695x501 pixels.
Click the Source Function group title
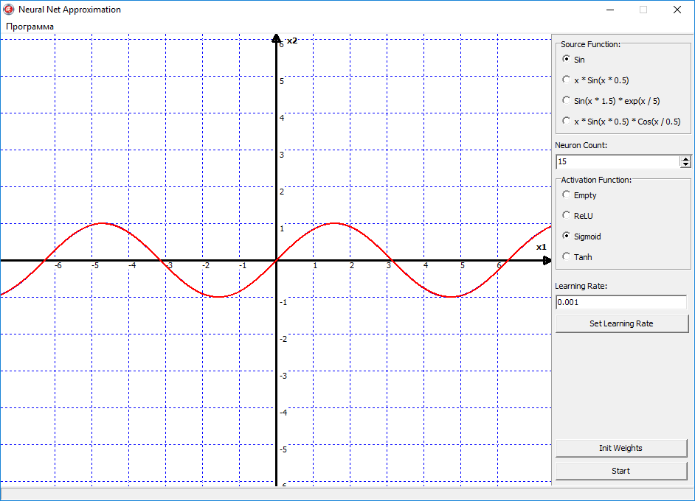590,44
